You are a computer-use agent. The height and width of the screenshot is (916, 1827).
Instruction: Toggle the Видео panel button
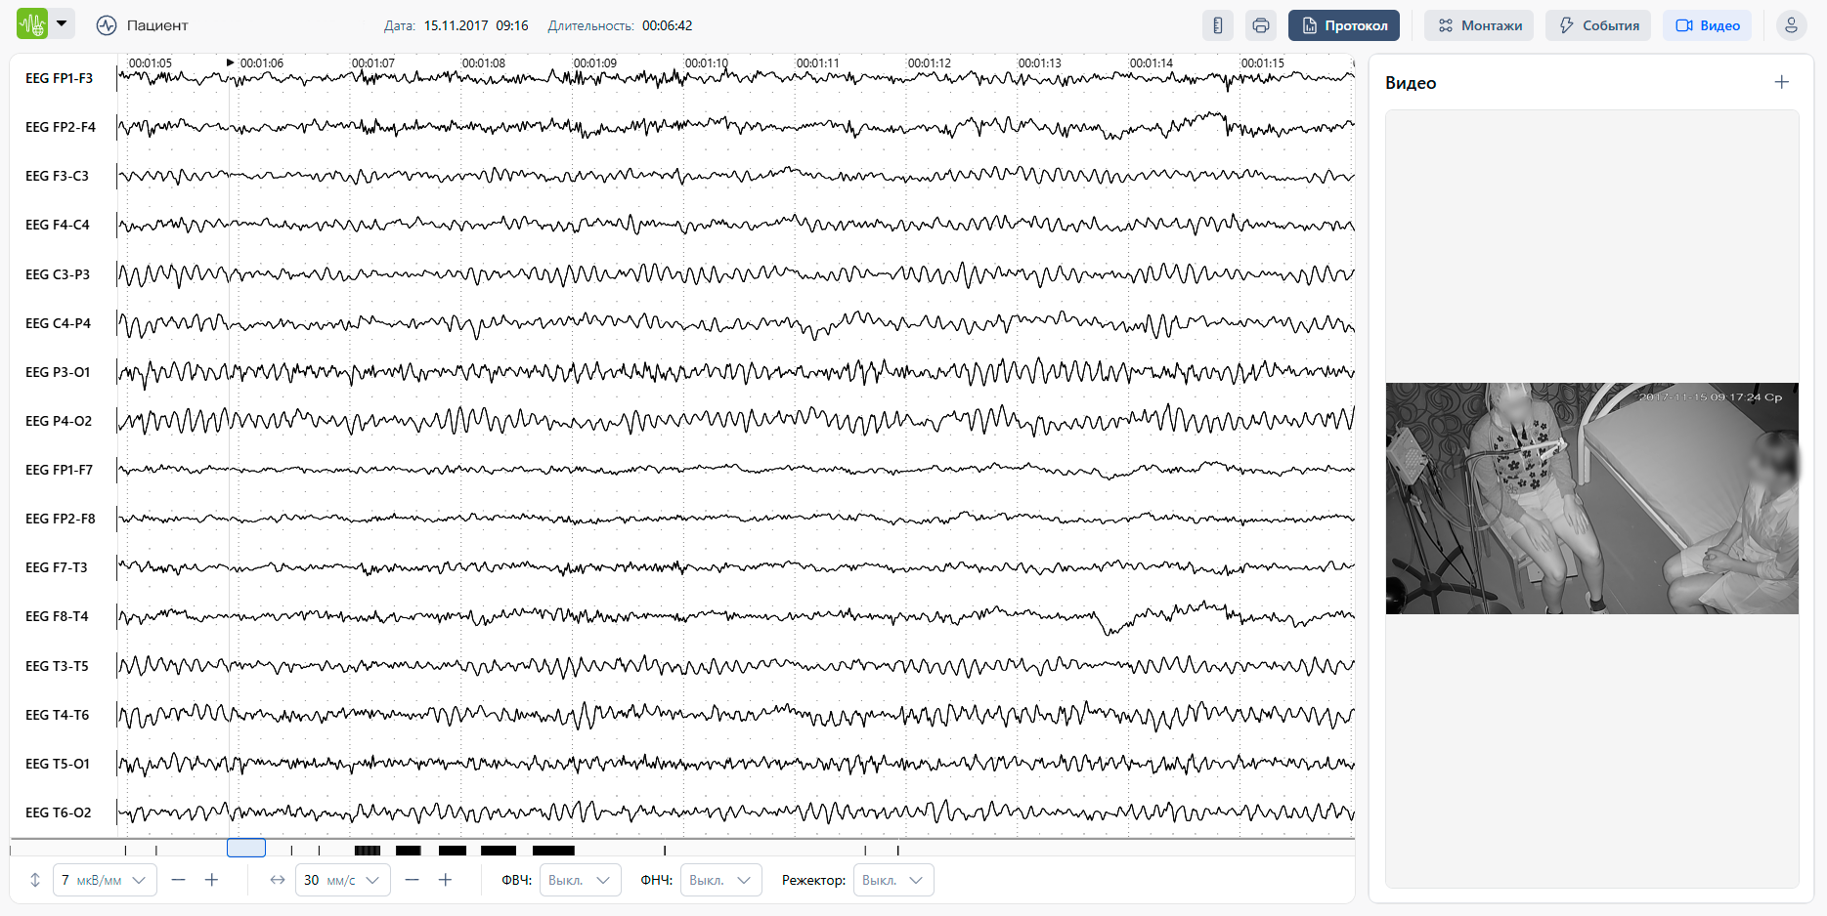pos(1707,25)
